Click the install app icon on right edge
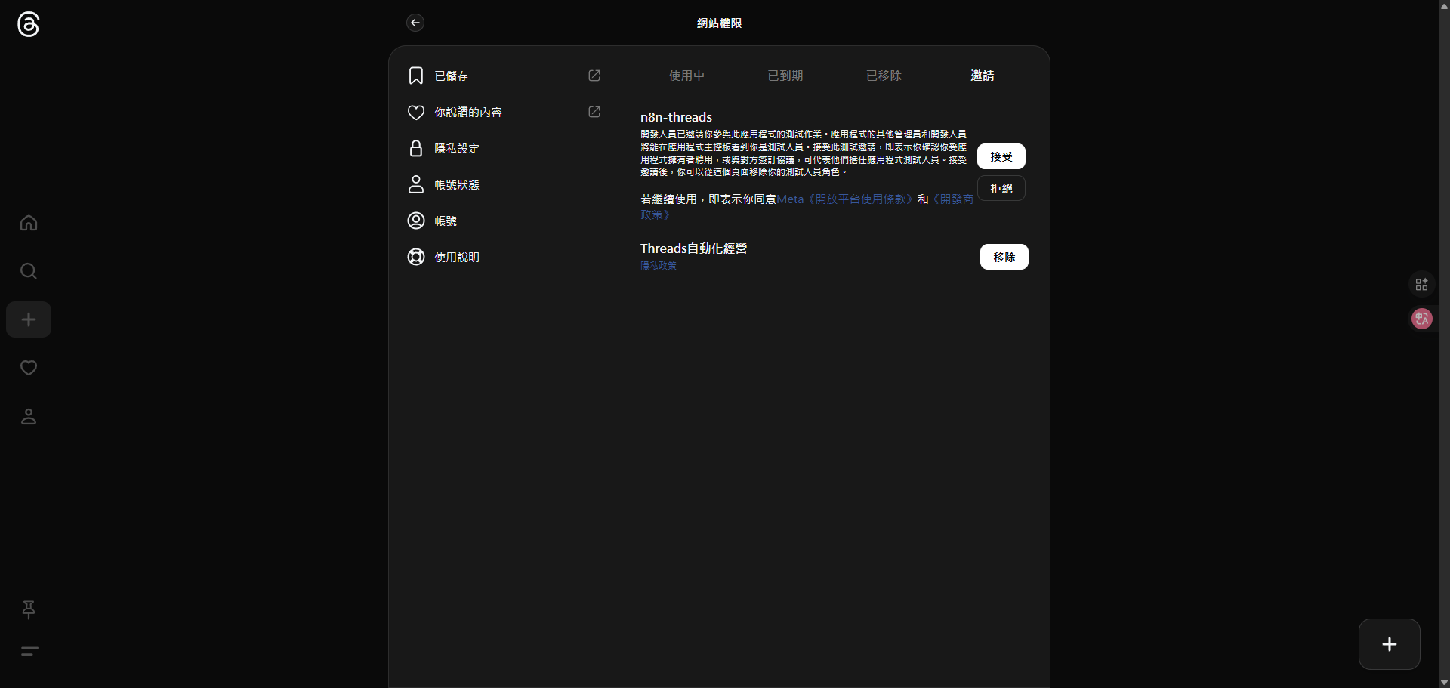The height and width of the screenshot is (688, 1450). (1421, 284)
